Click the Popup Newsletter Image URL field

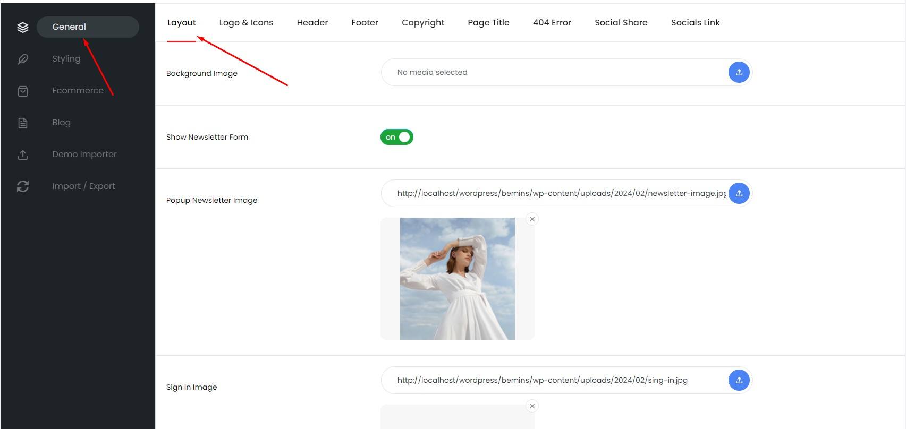point(553,193)
